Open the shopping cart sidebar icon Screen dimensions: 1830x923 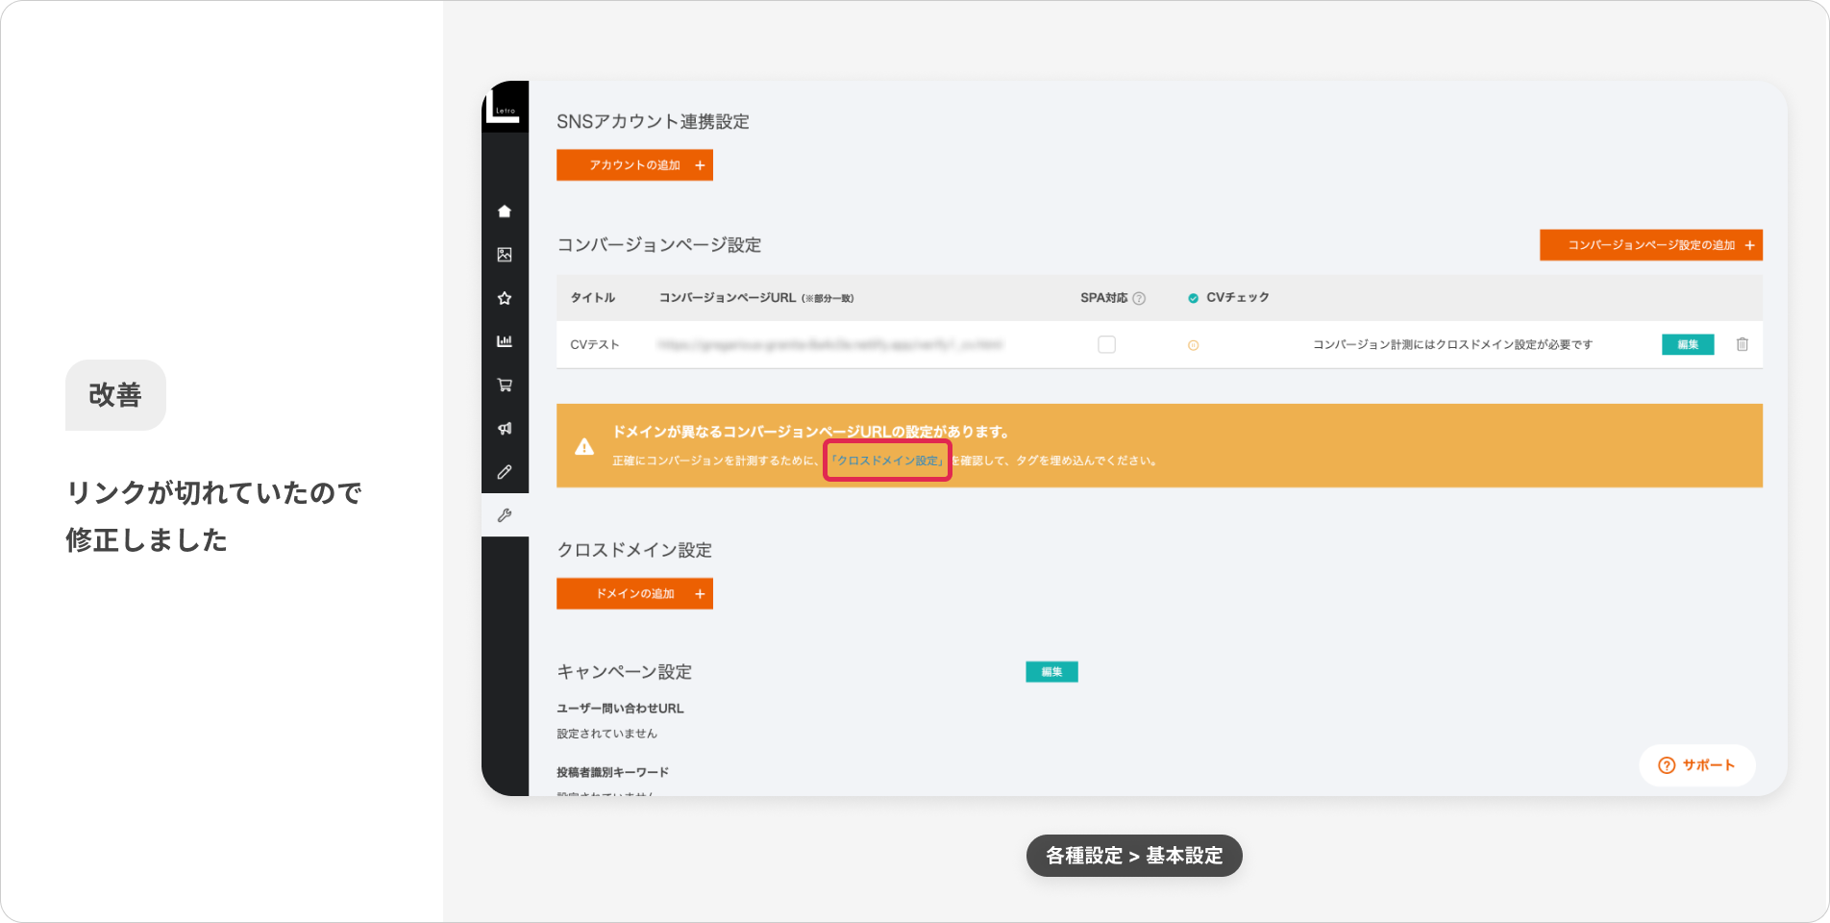point(505,386)
